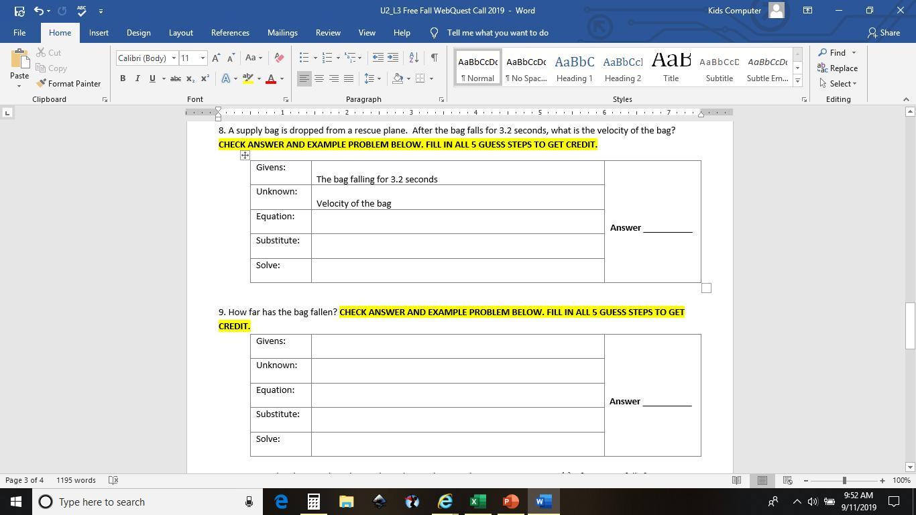This screenshot has width=916, height=515.
Task: Select the Format Painter tool
Action: point(68,84)
